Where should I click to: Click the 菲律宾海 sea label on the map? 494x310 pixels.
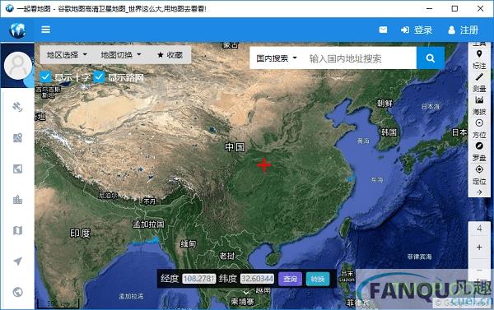(x=419, y=257)
